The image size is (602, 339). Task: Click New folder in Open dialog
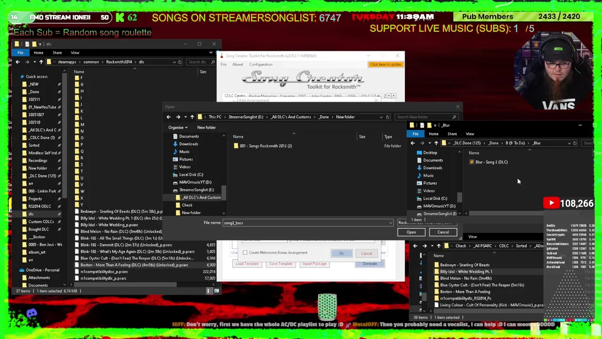[206, 128]
